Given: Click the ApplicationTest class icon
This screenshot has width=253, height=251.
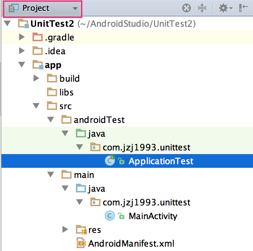Looking at the screenshot, I should click(110, 161).
